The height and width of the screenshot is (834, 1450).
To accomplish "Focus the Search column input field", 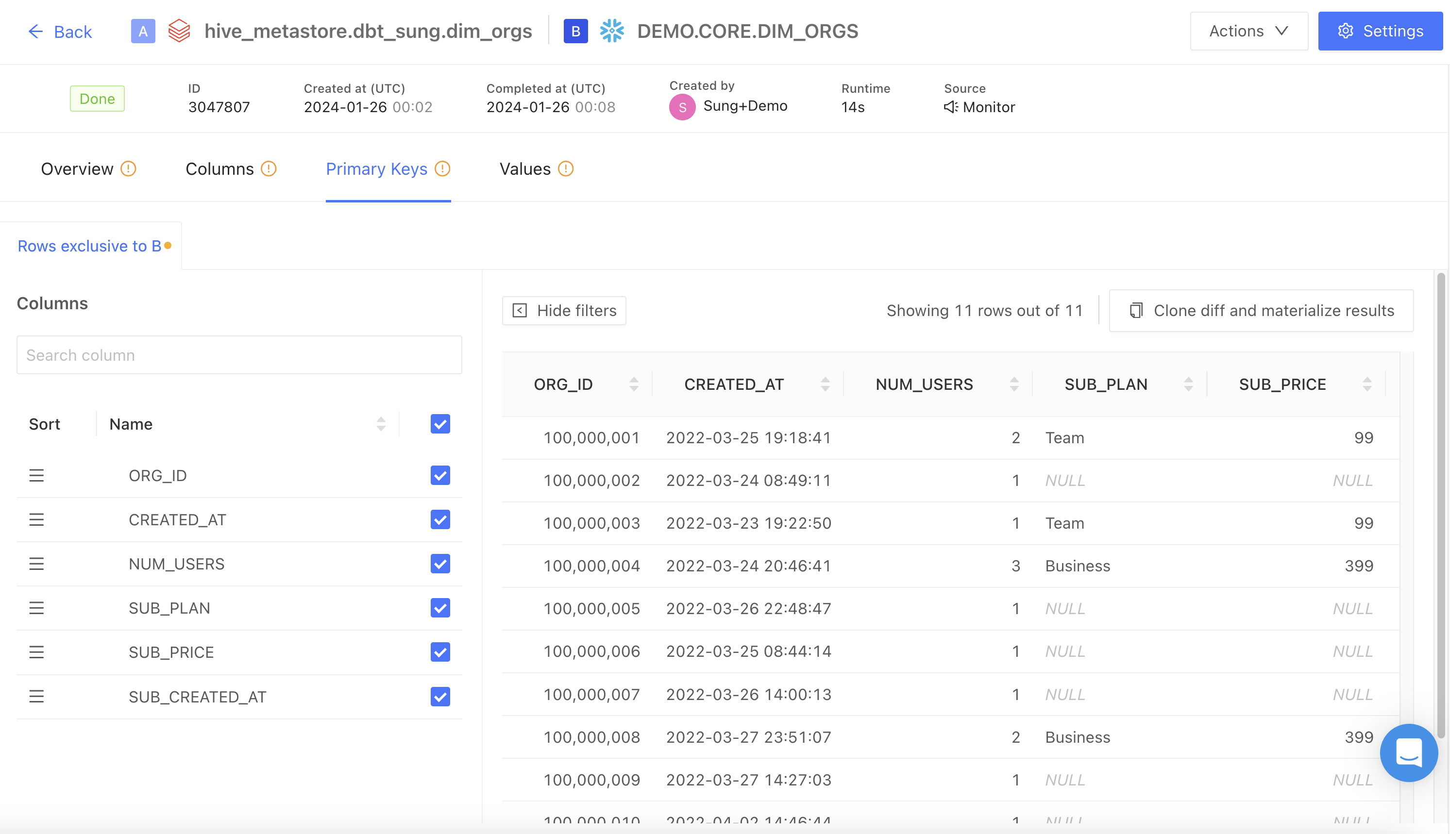I will pyautogui.click(x=239, y=355).
